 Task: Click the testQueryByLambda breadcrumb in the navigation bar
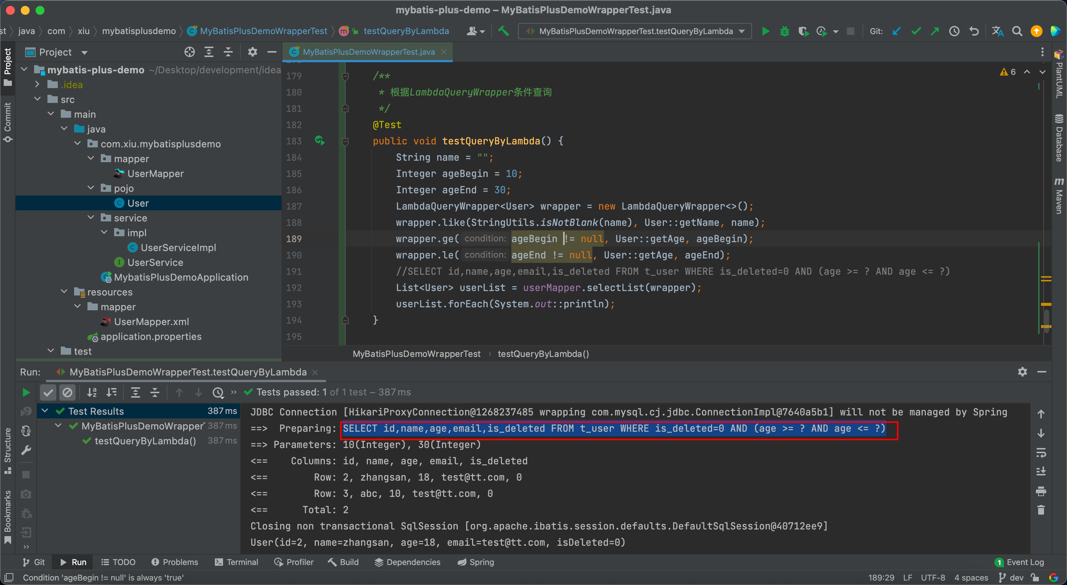tap(406, 31)
